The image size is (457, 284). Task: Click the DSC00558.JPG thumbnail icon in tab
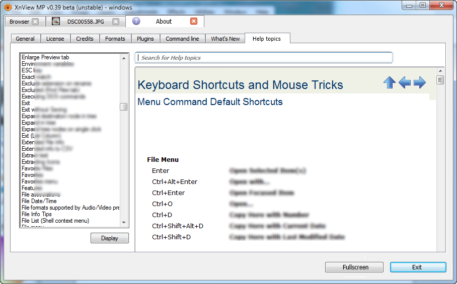pyautogui.click(x=56, y=21)
